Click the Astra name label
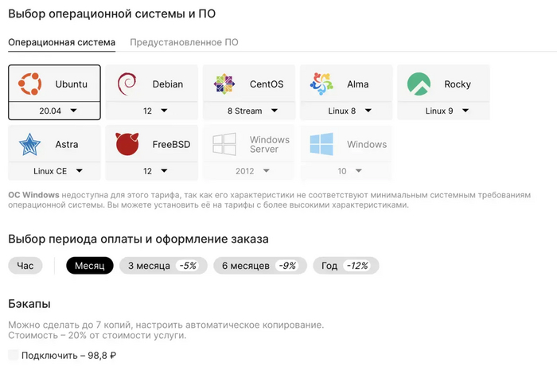Screen dimensions: 557x370 click(66, 145)
